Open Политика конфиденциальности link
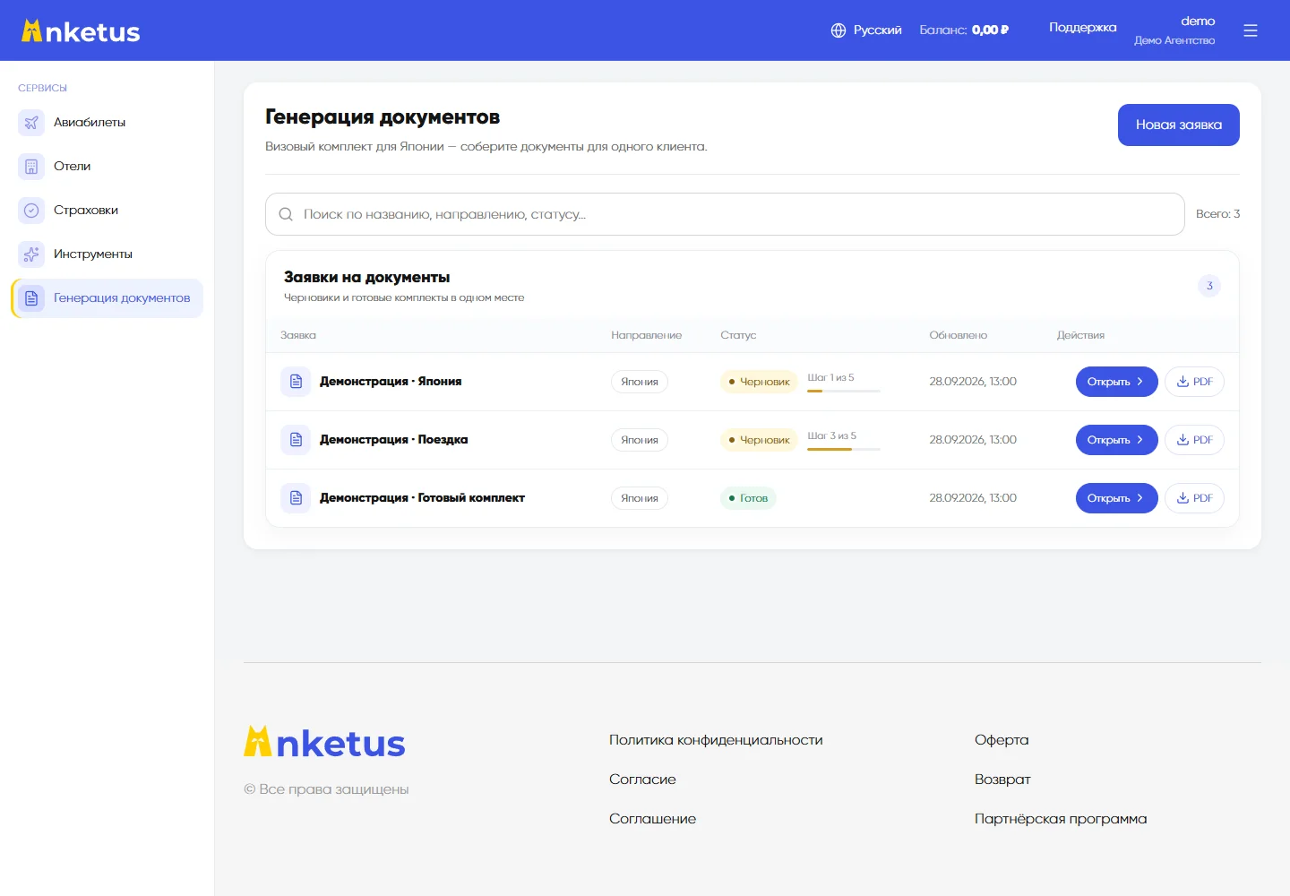 (716, 740)
